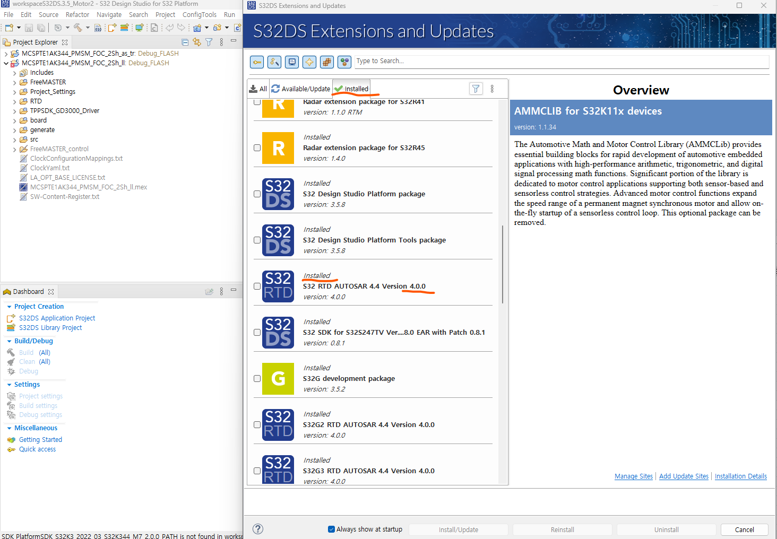The image size is (777, 539).
Task: Open the ConfigTools menu
Action: (200, 15)
